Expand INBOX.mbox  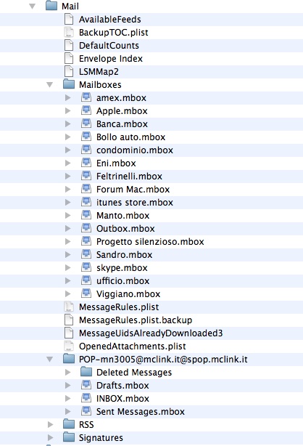(67, 399)
